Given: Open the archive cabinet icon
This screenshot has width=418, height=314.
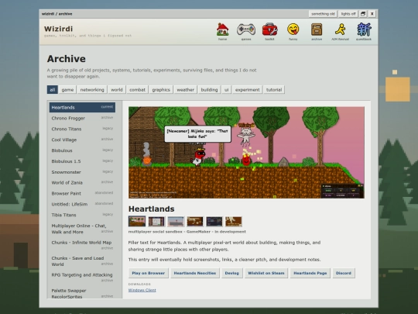Looking at the screenshot, I should pyautogui.click(x=317, y=32).
